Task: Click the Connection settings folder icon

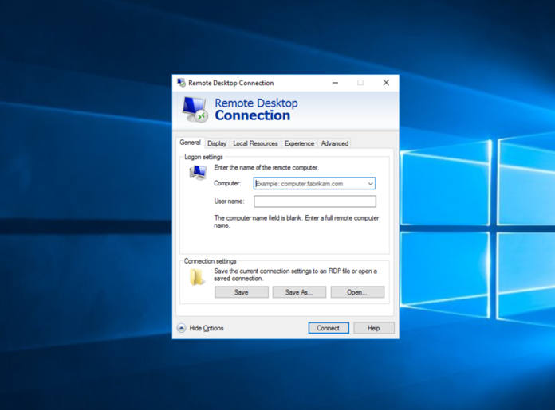Action: pyautogui.click(x=196, y=277)
